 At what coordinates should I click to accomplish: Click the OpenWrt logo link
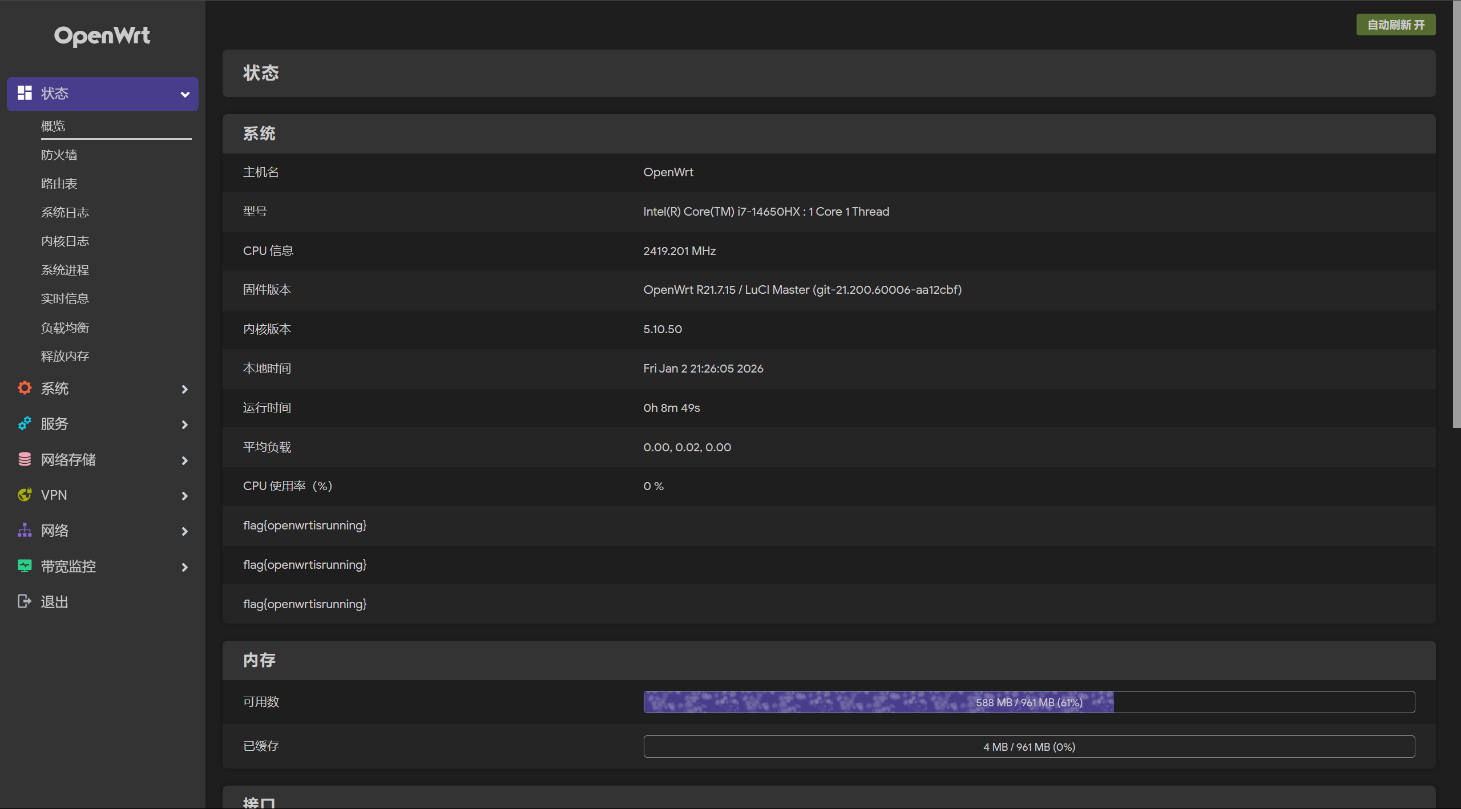(x=102, y=36)
